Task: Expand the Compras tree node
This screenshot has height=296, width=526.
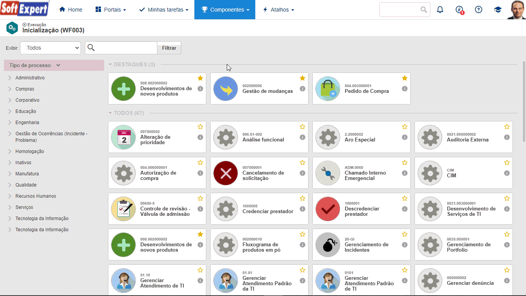Action: (10, 89)
